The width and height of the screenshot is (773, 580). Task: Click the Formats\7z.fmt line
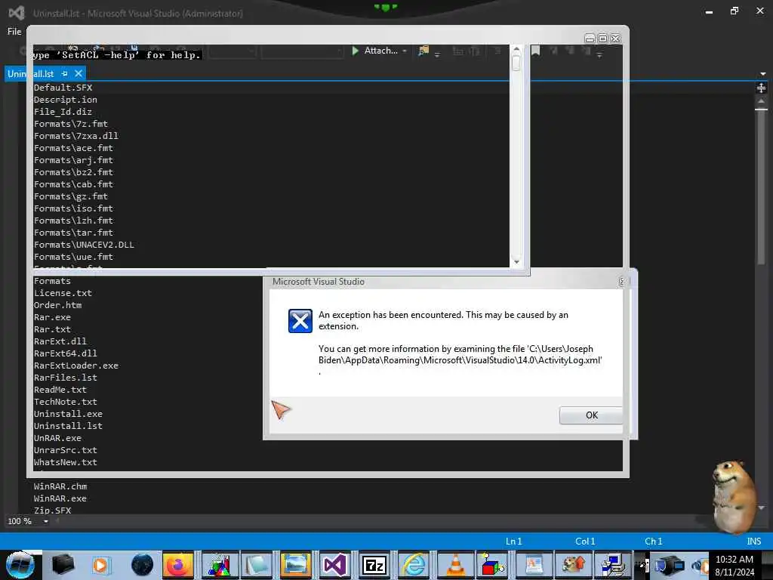[70, 124]
